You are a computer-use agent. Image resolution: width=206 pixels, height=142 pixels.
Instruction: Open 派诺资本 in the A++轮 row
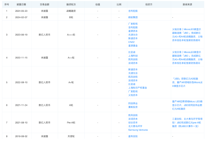point(133,63)
